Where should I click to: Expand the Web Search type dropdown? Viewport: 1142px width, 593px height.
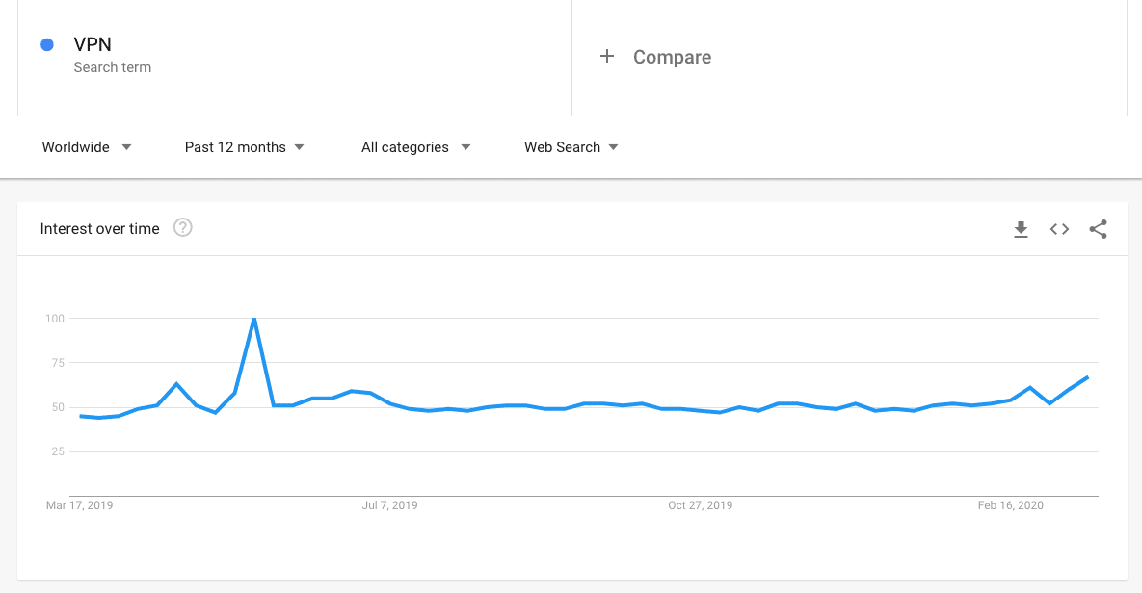[571, 147]
